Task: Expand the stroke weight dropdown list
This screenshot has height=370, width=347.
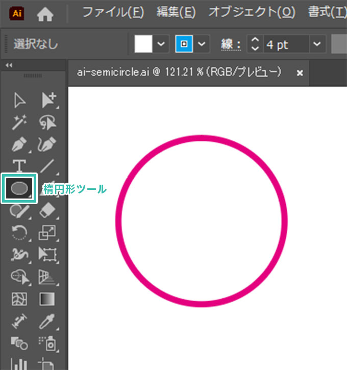Action: click(317, 44)
